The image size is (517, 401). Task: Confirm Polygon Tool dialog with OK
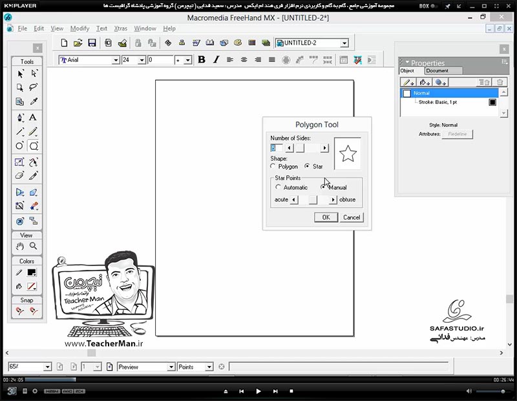[326, 217]
